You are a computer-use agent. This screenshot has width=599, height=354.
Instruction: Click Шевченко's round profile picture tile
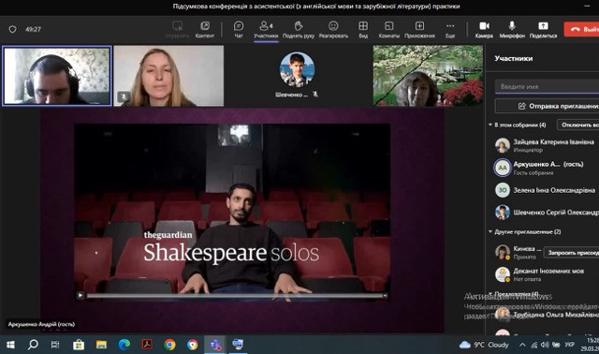pyautogui.click(x=297, y=69)
